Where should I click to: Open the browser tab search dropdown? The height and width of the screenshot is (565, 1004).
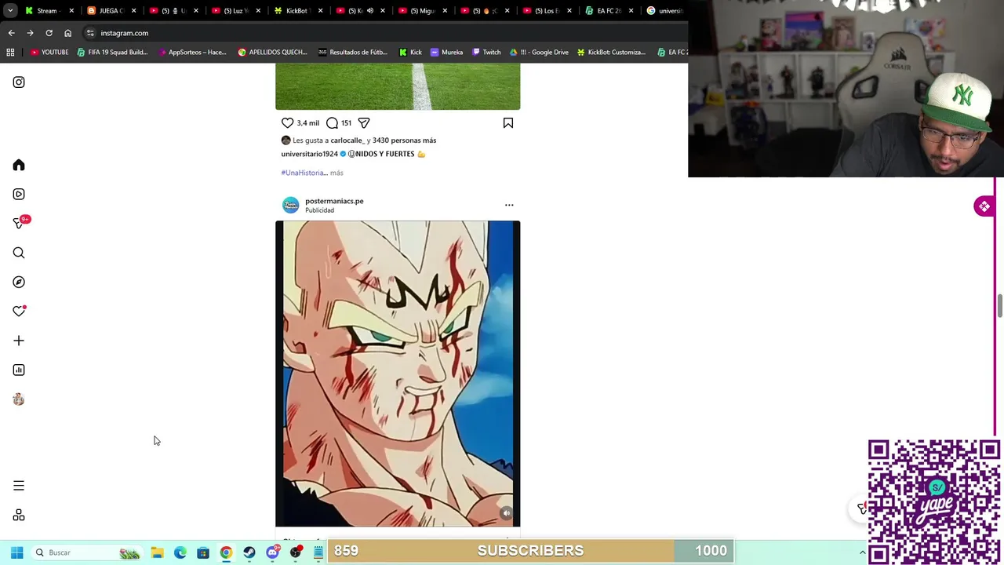point(10,11)
